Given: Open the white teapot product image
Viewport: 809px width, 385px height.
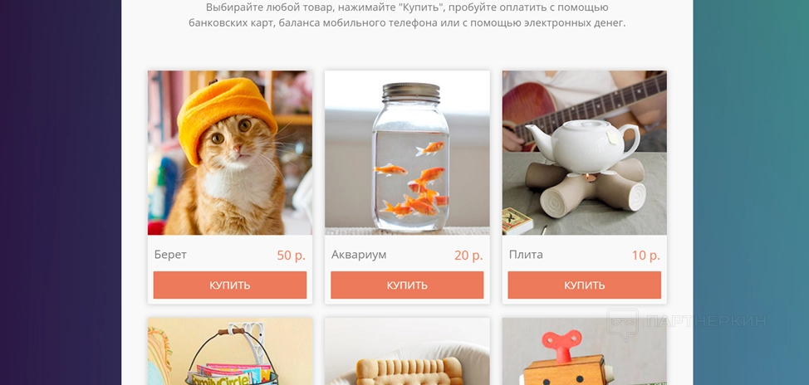Looking at the screenshot, I should [584, 153].
